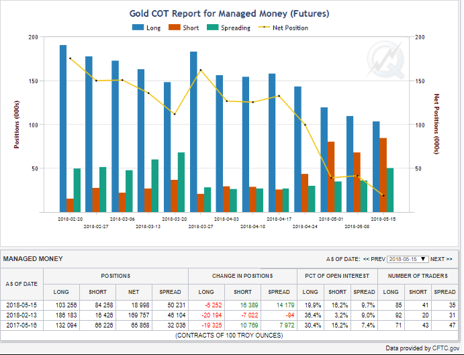
Task: Click the Positions (000s) left axis title
Action: coord(17,125)
